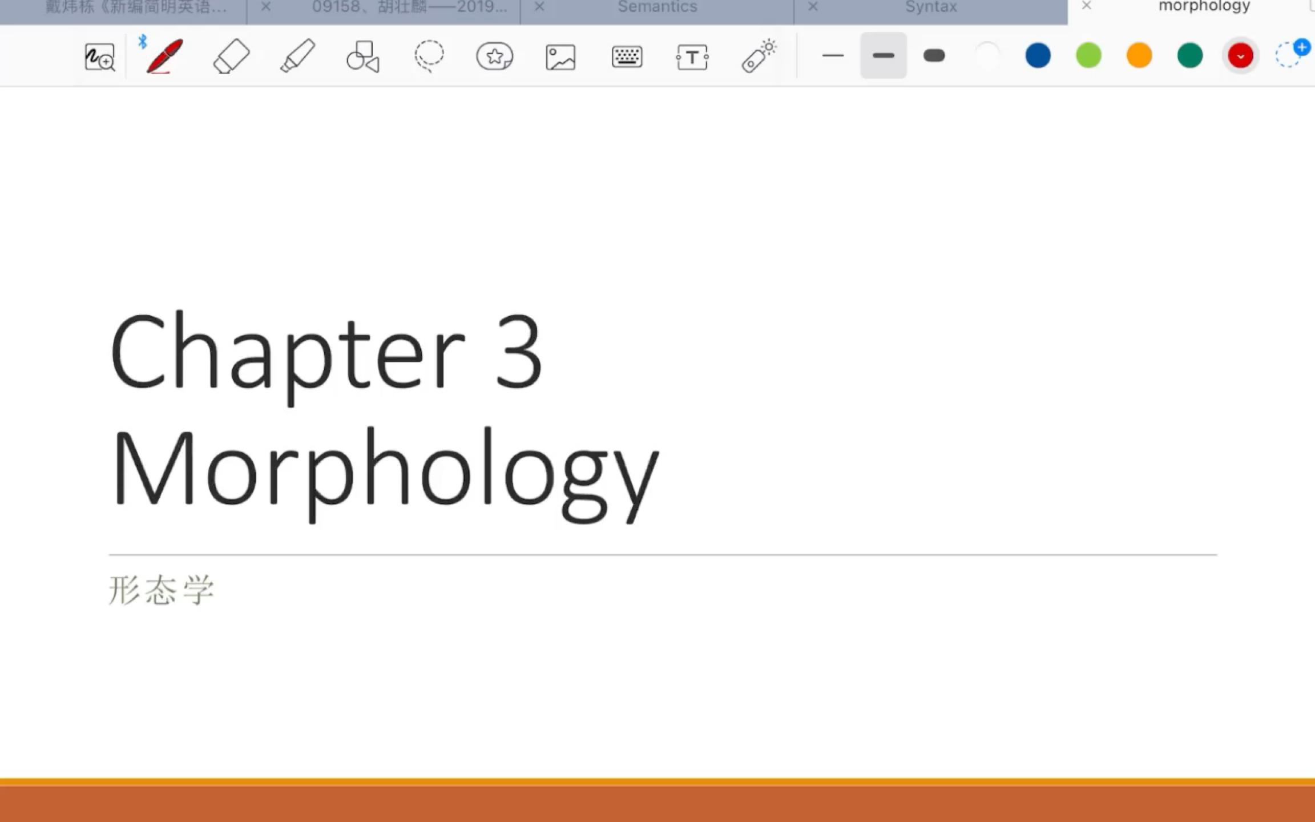Select the shapes tool
1315x822 pixels.
pyautogui.click(x=363, y=56)
